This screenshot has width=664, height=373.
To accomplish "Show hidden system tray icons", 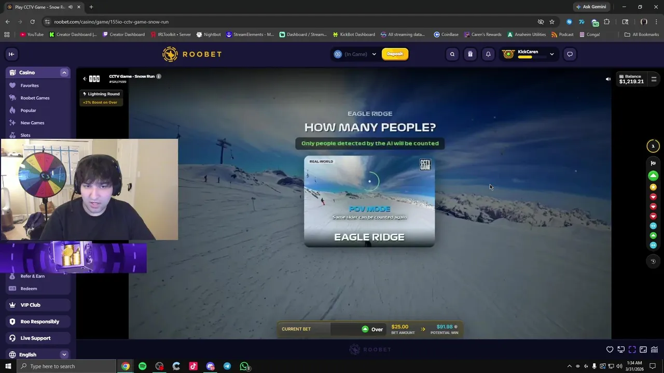I will click(x=570, y=366).
